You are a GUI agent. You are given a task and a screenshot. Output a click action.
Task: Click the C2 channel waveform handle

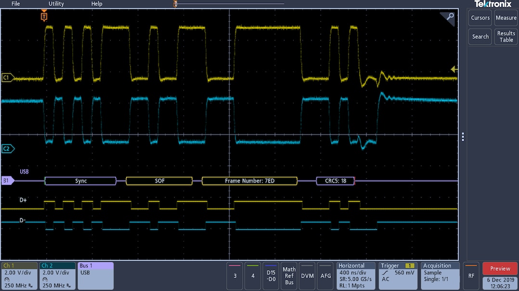(x=7, y=149)
